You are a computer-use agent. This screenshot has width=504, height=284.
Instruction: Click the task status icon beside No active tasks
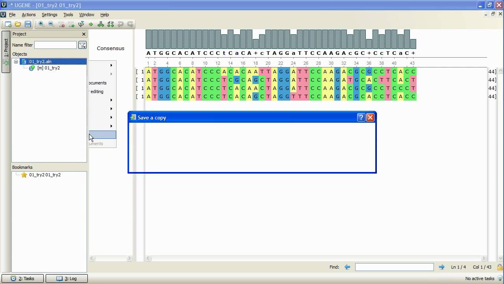500,278
